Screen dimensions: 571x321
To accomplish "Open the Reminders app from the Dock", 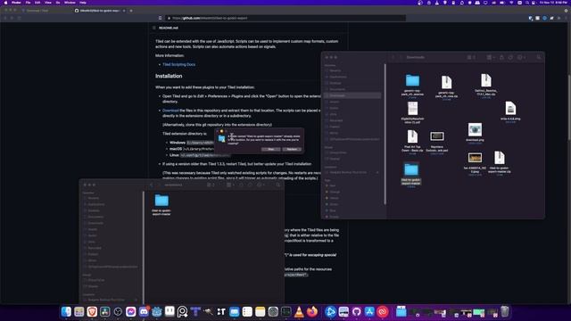I will tap(247, 312).
